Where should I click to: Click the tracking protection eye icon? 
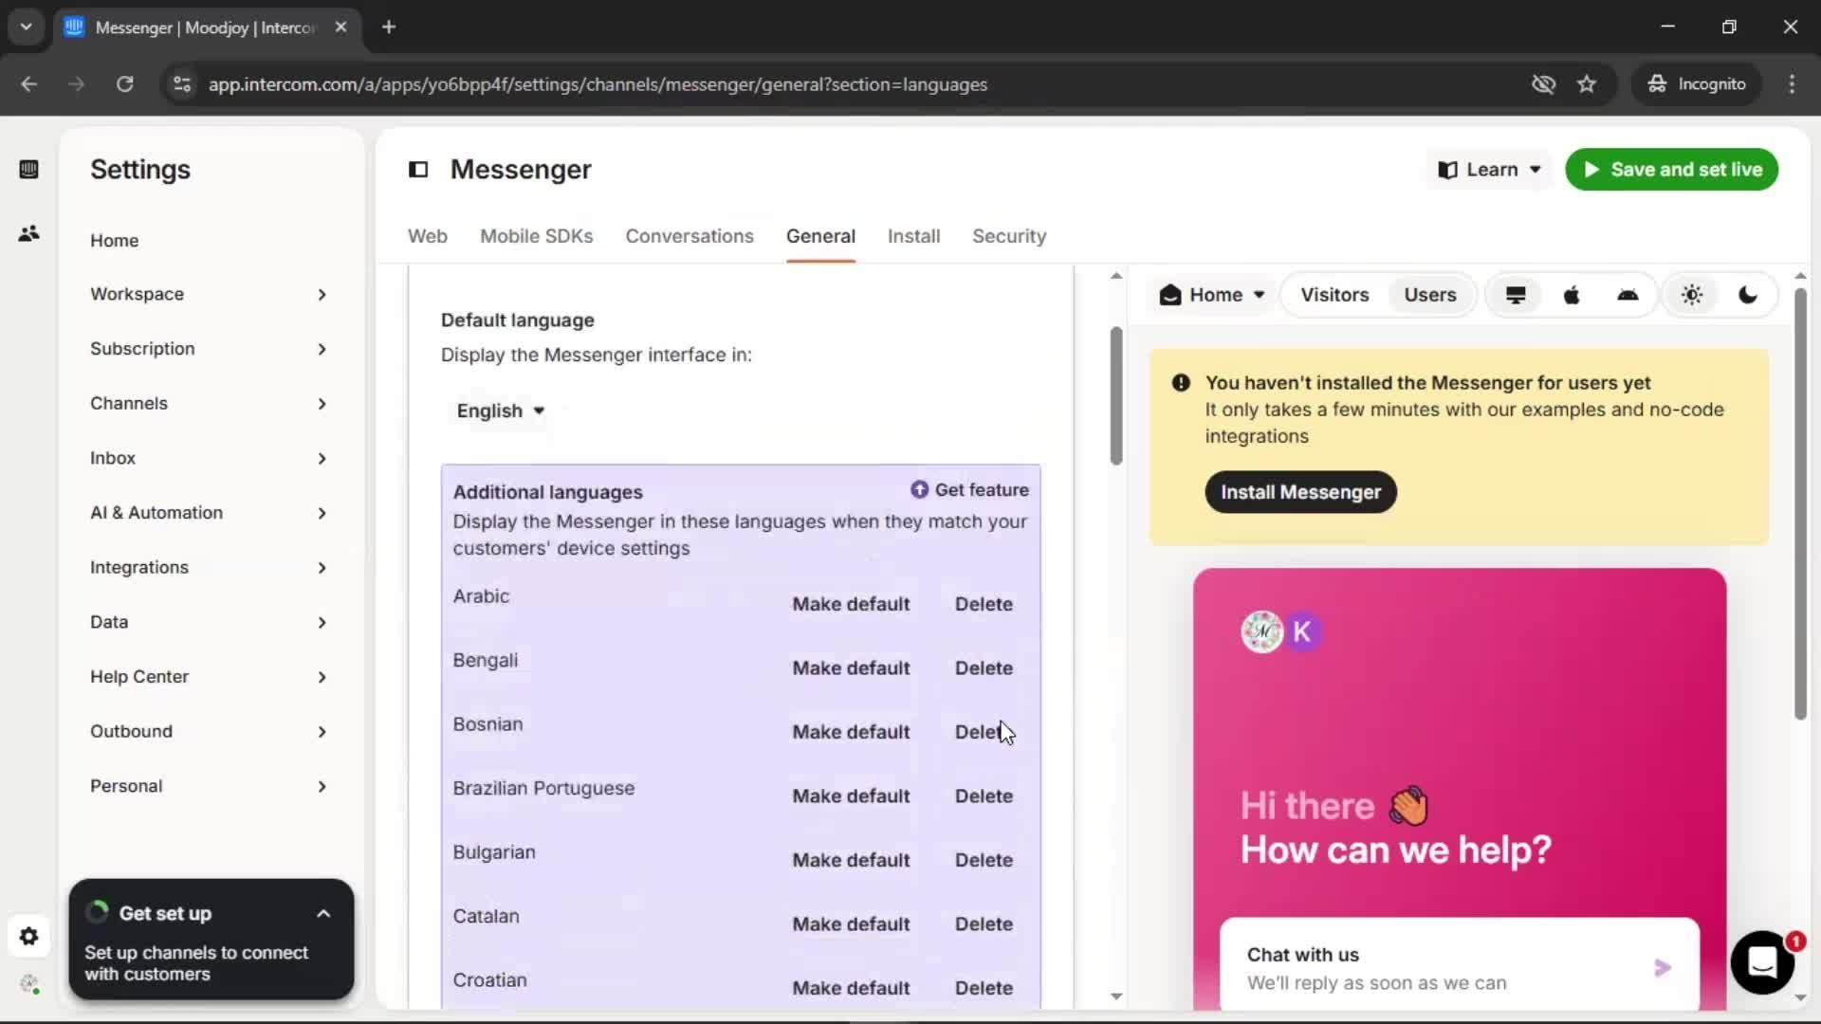(x=1543, y=84)
